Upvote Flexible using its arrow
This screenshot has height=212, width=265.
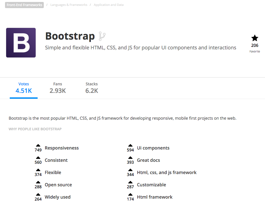coord(38,170)
